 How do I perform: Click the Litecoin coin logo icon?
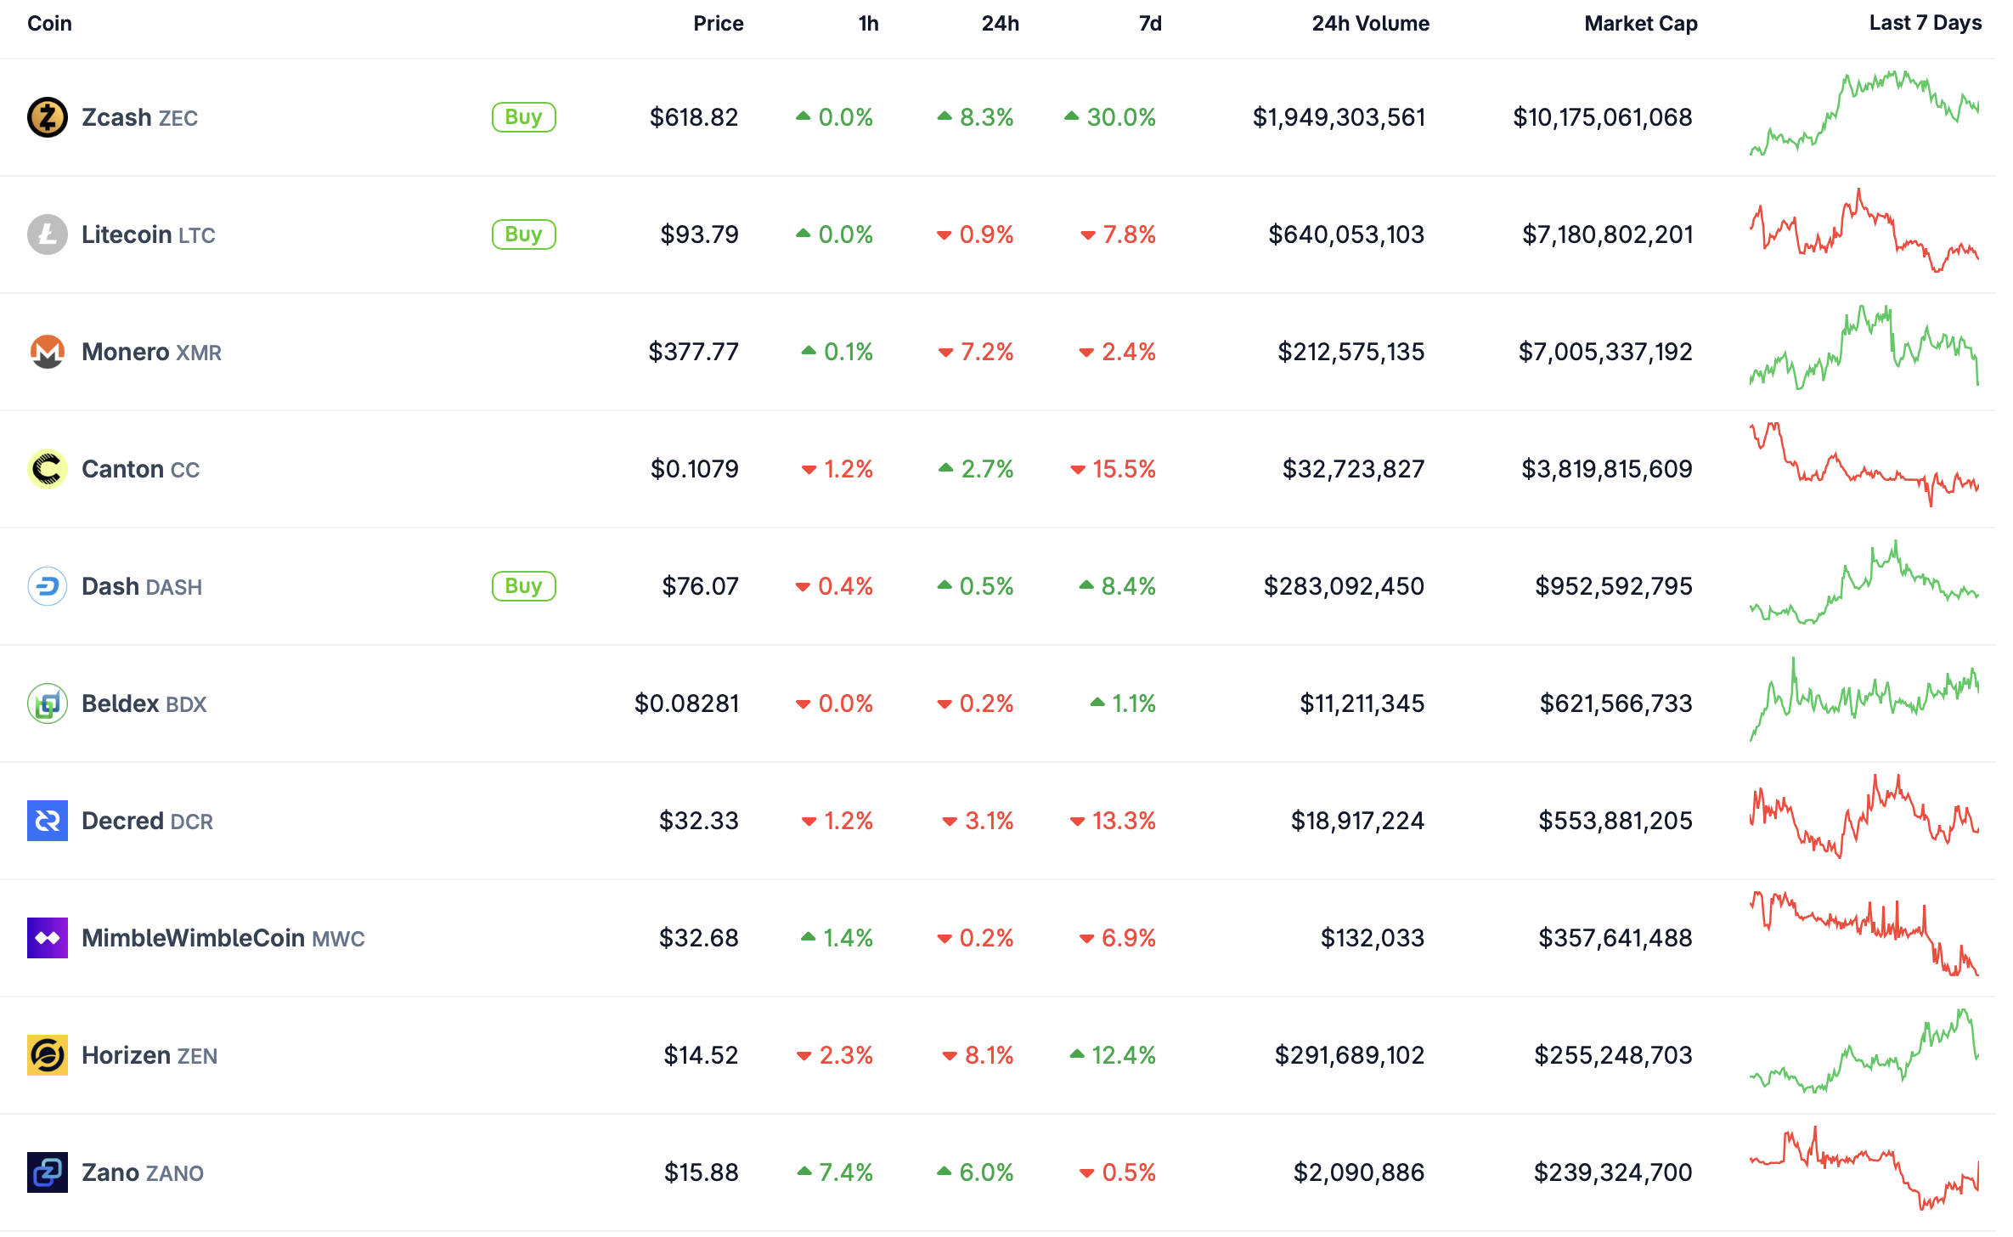coord(48,234)
